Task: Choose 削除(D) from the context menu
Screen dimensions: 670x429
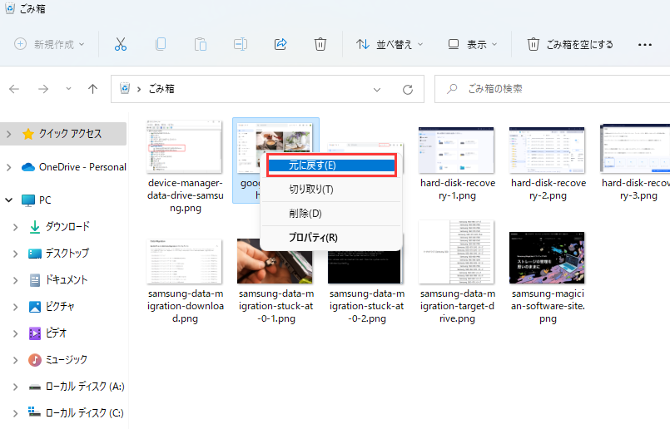Action: click(305, 214)
